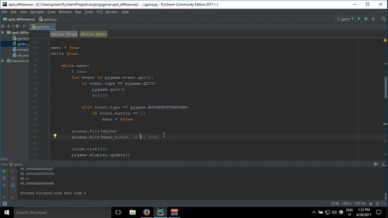Place cursor on 'menu = False' line
Viewport: 388px width, 218px height.
click(118, 119)
